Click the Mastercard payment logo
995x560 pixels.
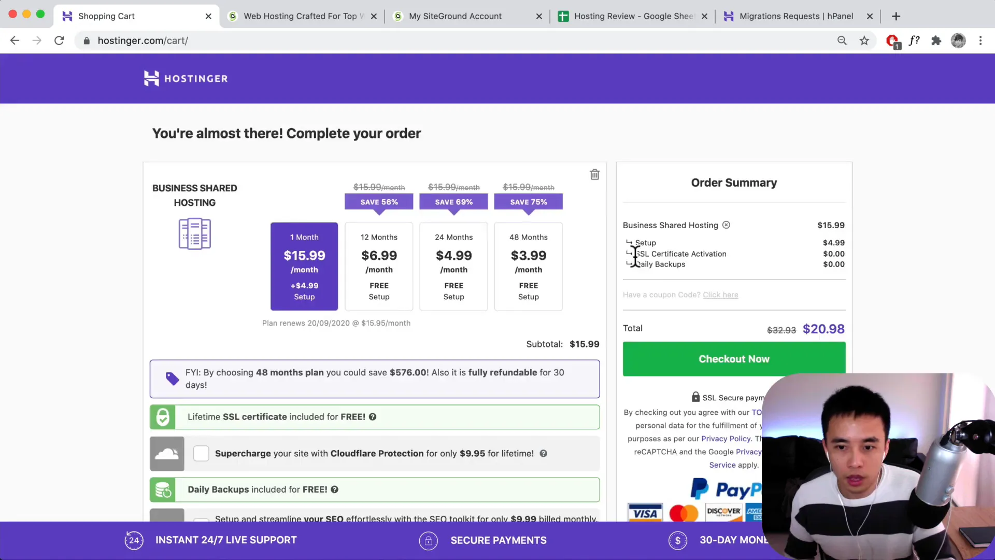[684, 513]
